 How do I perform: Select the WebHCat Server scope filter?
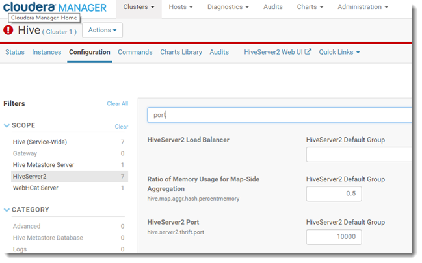point(36,188)
